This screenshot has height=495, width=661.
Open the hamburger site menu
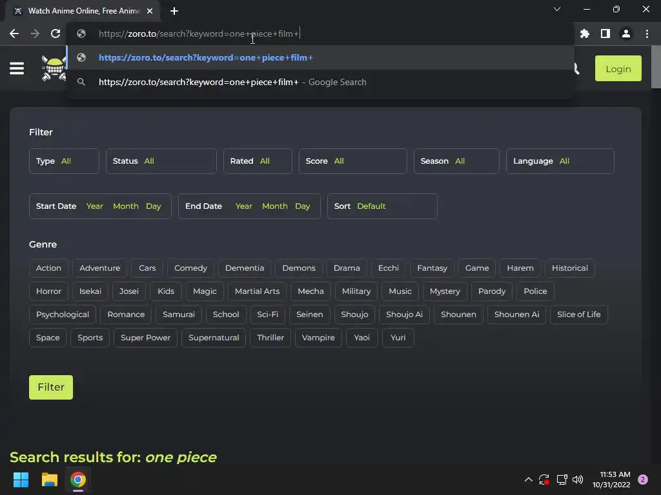17,68
